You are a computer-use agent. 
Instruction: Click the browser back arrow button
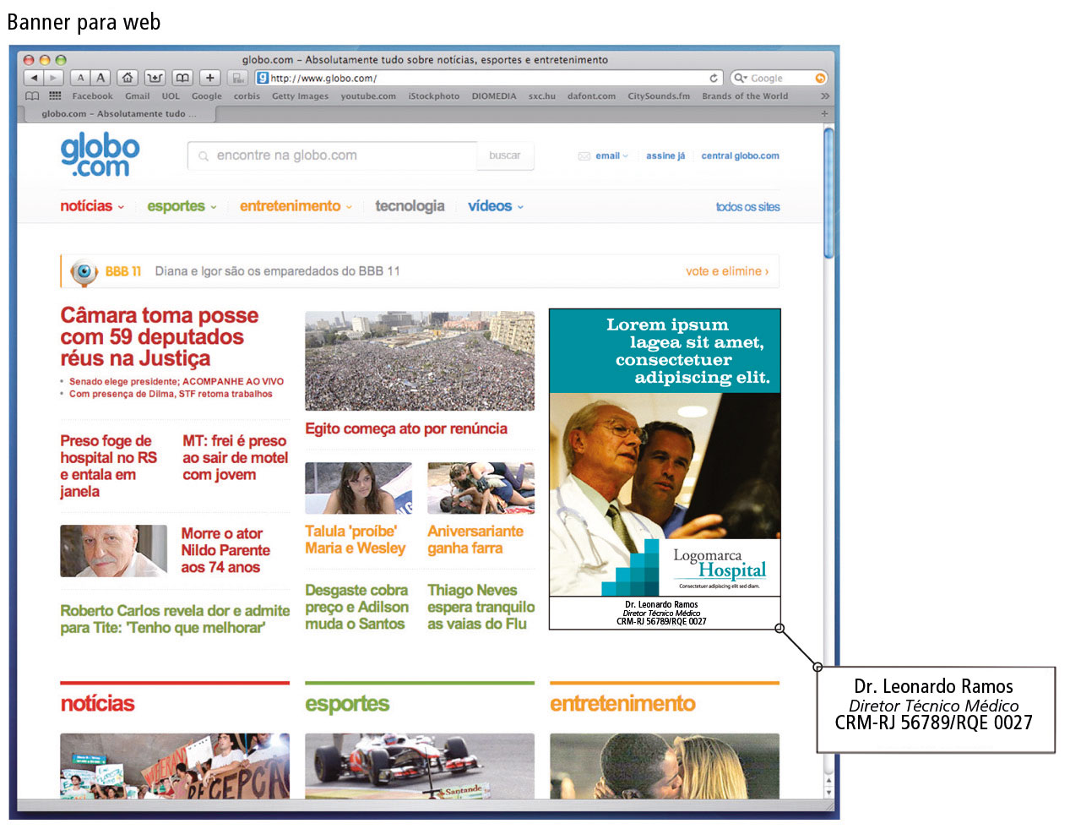tap(34, 78)
